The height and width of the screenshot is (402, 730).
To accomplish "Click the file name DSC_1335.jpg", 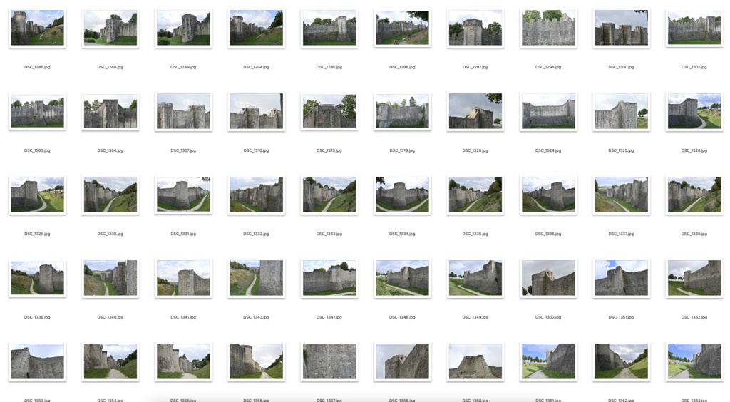I will click(x=475, y=234).
